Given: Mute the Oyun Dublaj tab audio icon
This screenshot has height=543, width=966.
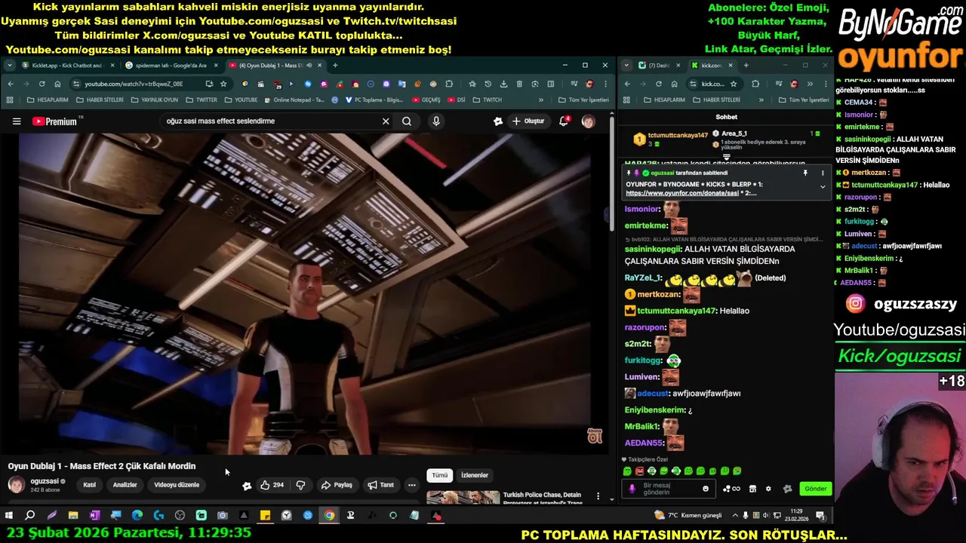Looking at the screenshot, I should 309,66.
